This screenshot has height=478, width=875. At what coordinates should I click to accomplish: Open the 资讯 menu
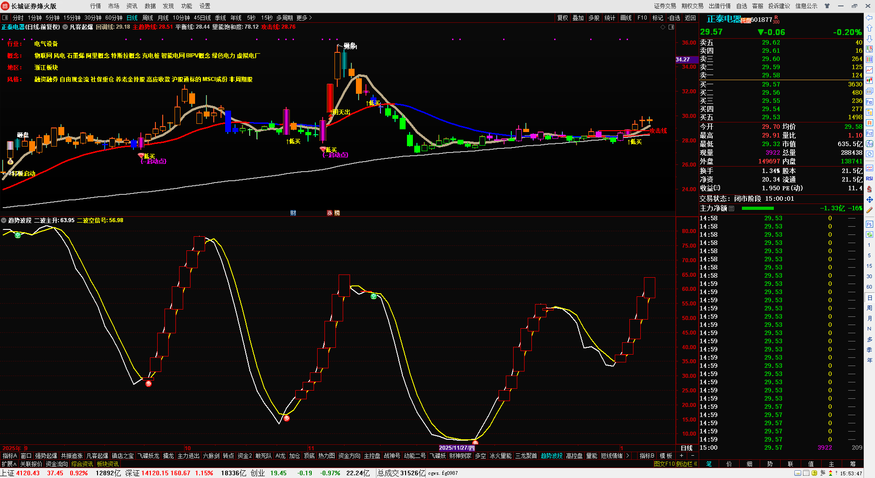(132, 6)
